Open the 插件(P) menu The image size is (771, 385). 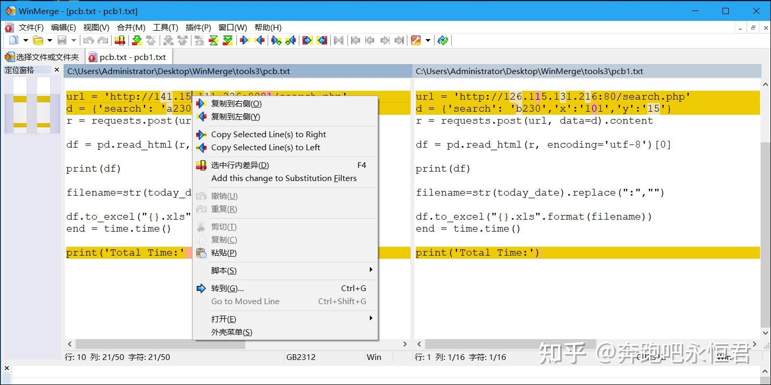[x=198, y=27]
